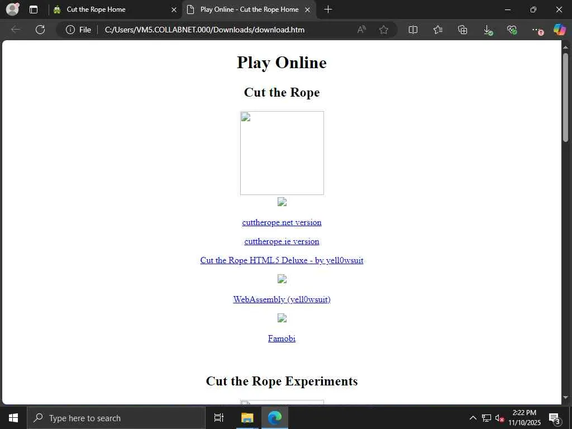Open the cuttherope.ie version link
The width and height of the screenshot is (572, 429).
[x=282, y=241]
